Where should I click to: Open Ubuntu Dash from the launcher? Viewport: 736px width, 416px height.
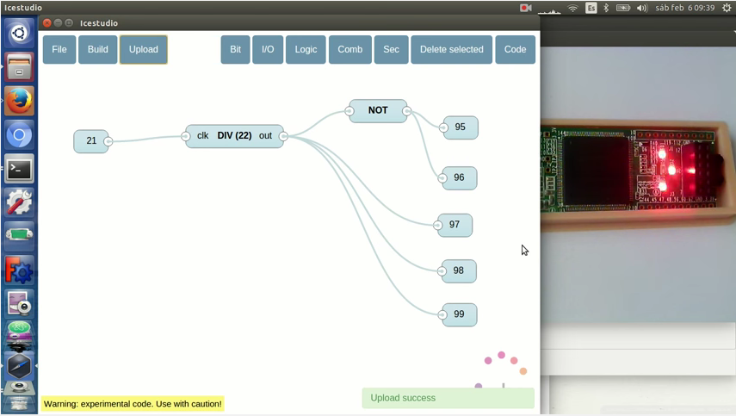(x=19, y=34)
